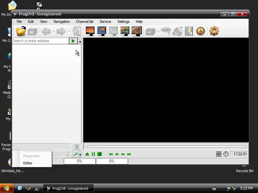Screen dimensions: 258x193
Task: Adjust the volume slider handle
Action: (67, 154)
